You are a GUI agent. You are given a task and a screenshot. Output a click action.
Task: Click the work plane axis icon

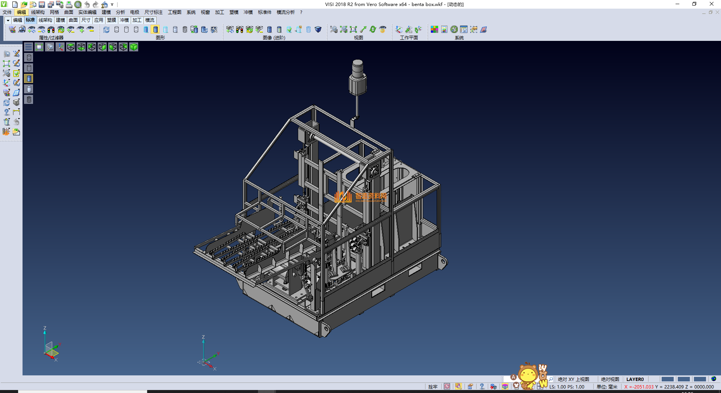point(399,30)
